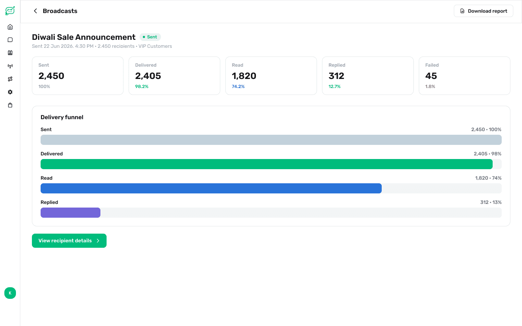Click the 74.2% read percentage
This screenshot has width=522, height=326.
pos(238,87)
